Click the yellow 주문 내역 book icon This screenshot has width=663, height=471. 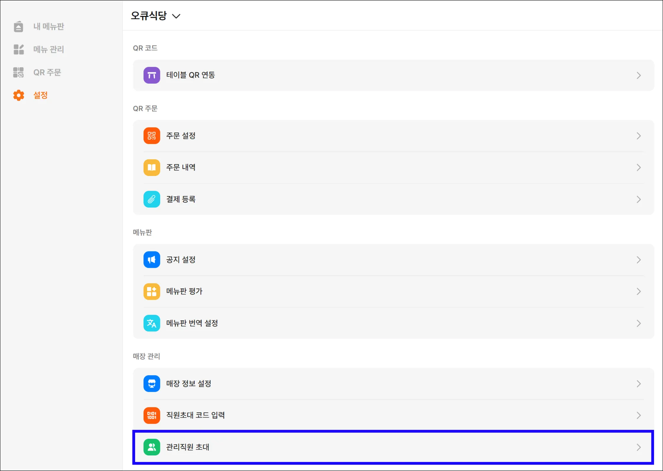pos(152,168)
